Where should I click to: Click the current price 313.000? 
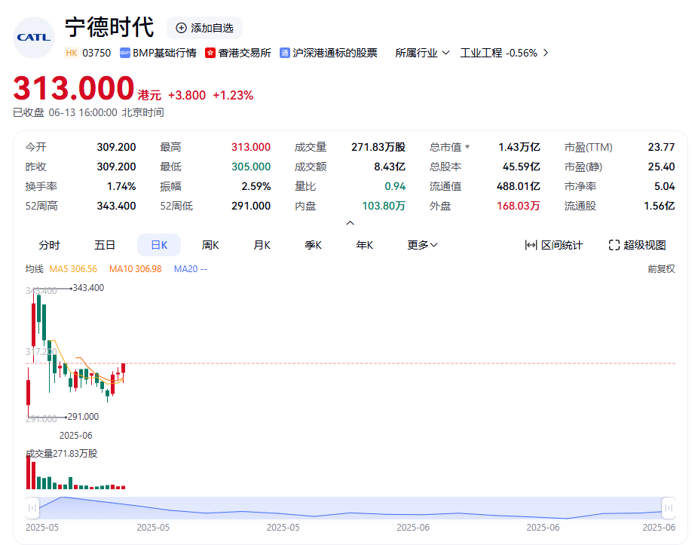(74, 88)
